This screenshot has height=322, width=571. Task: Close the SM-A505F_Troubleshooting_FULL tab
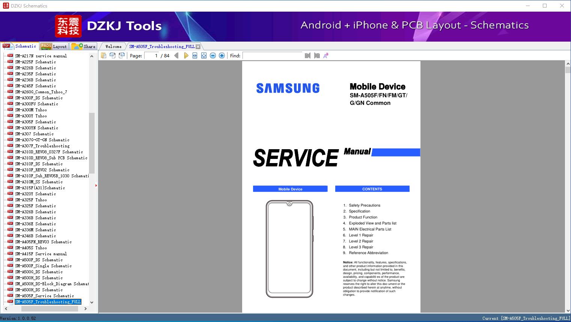click(x=198, y=46)
